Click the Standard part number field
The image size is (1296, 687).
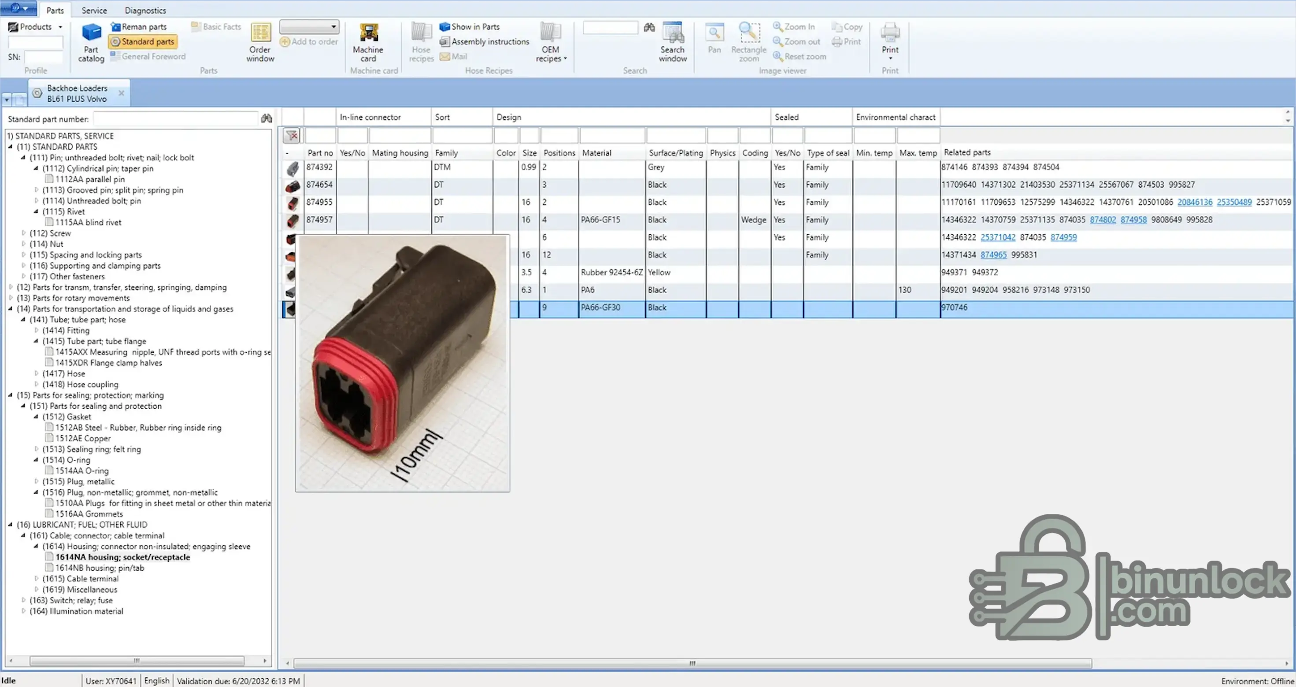pos(176,119)
